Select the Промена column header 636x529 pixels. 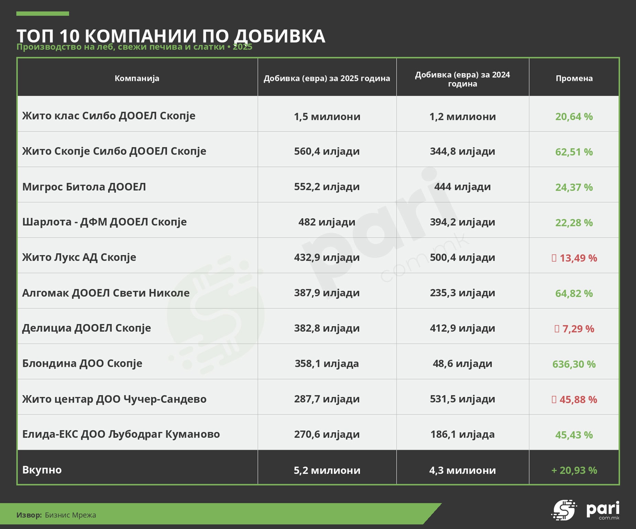tap(574, 78)
